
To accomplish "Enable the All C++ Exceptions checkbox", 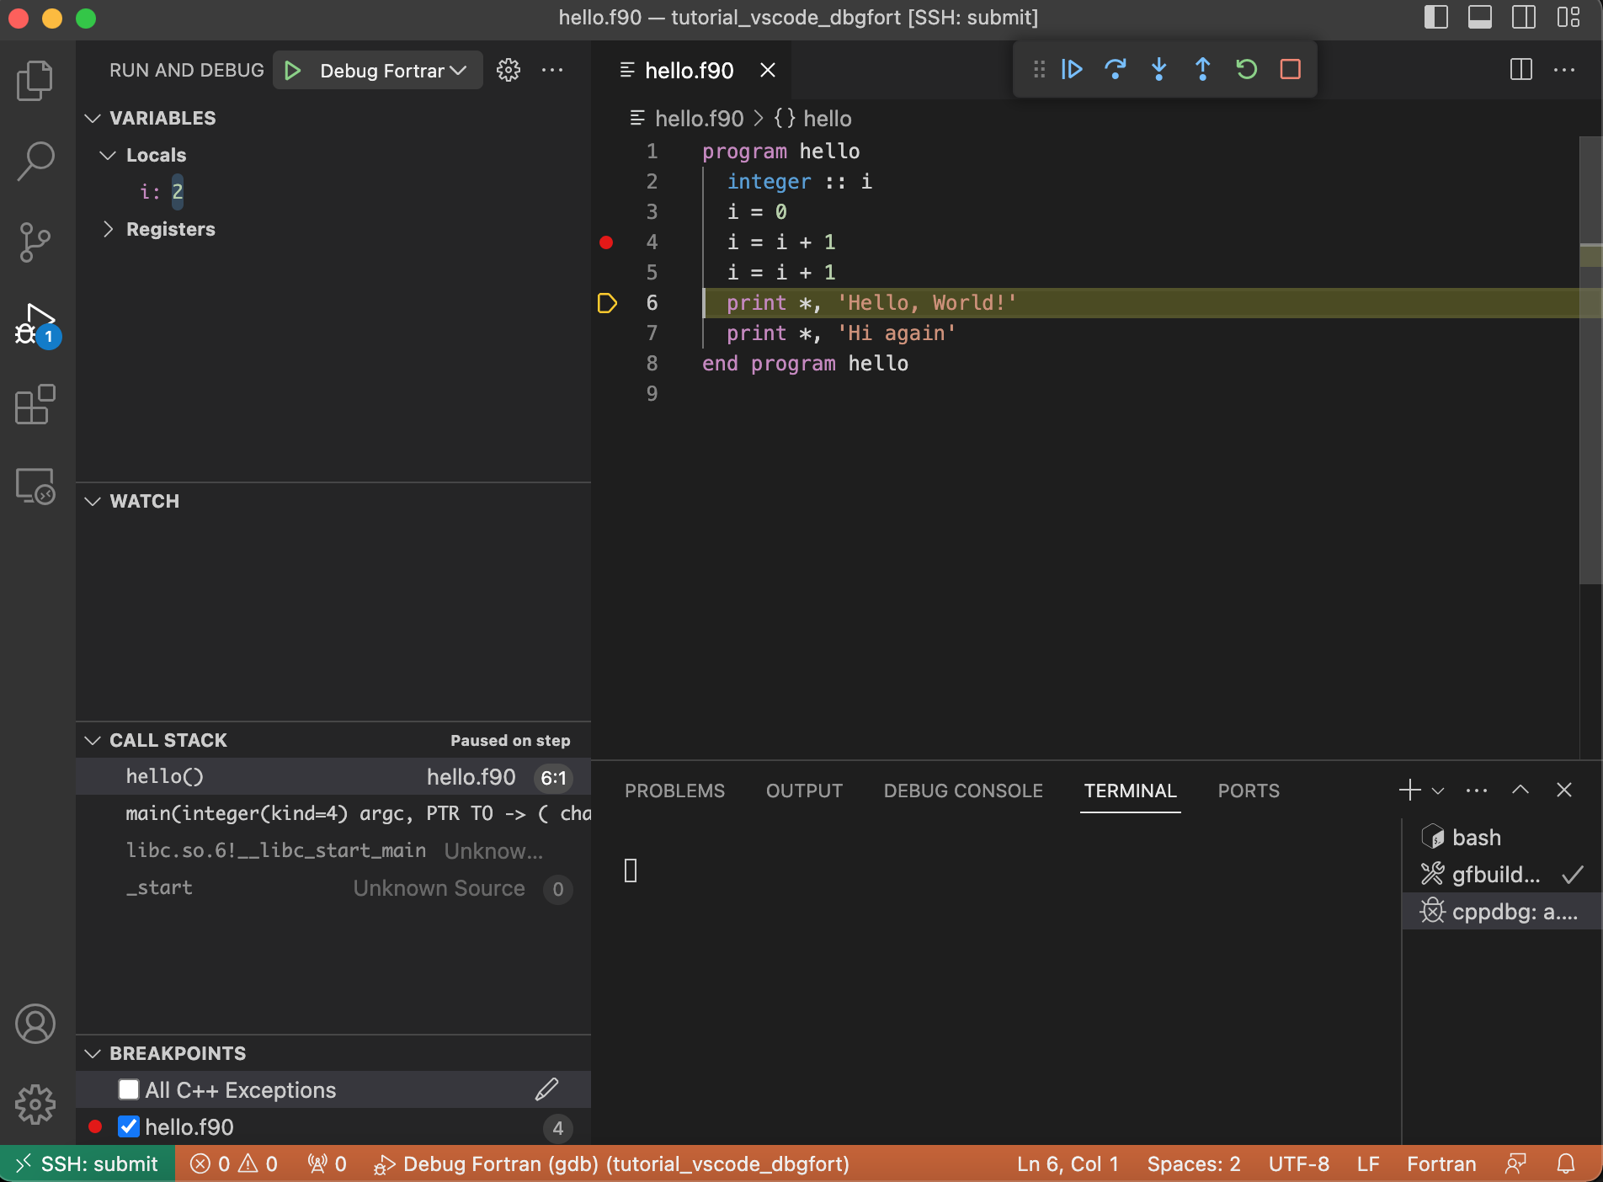I will coord(129,1090).
